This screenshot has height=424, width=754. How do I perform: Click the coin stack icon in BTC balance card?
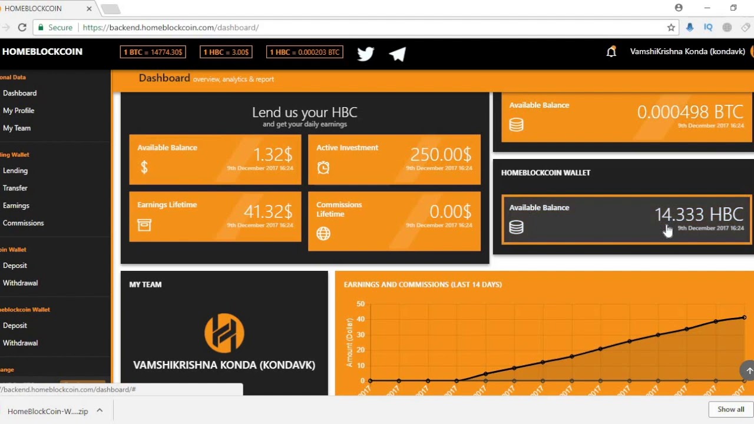(x=517, y=125)
